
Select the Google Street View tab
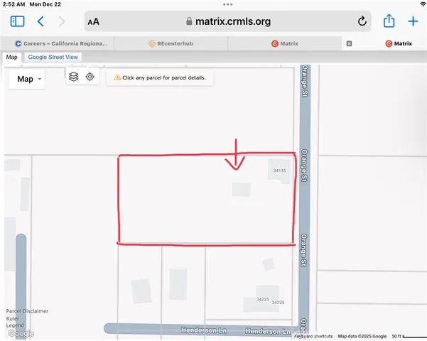[x=53, y=57]
